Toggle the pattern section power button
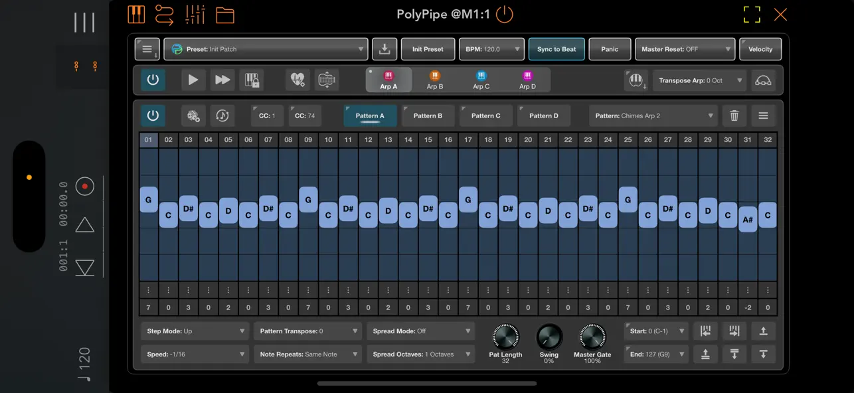This screenshot has height=393, width=854. 153,115
